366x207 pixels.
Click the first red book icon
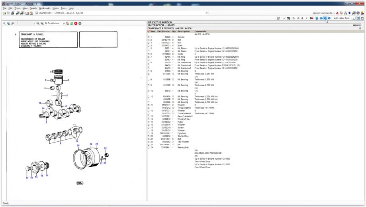[27, 13]
